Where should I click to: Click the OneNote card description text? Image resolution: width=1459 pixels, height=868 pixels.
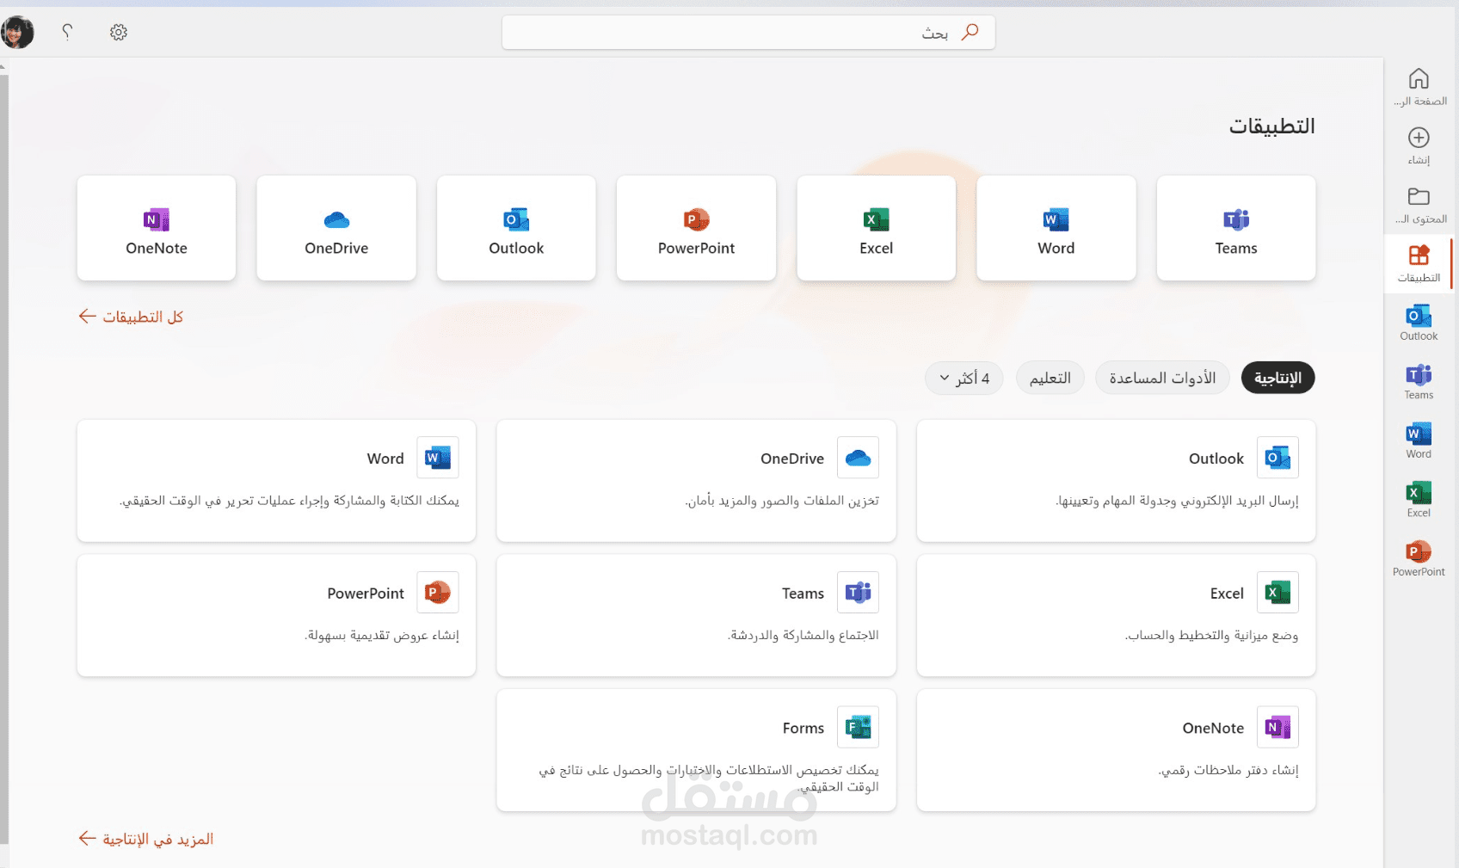point(1228,770)
